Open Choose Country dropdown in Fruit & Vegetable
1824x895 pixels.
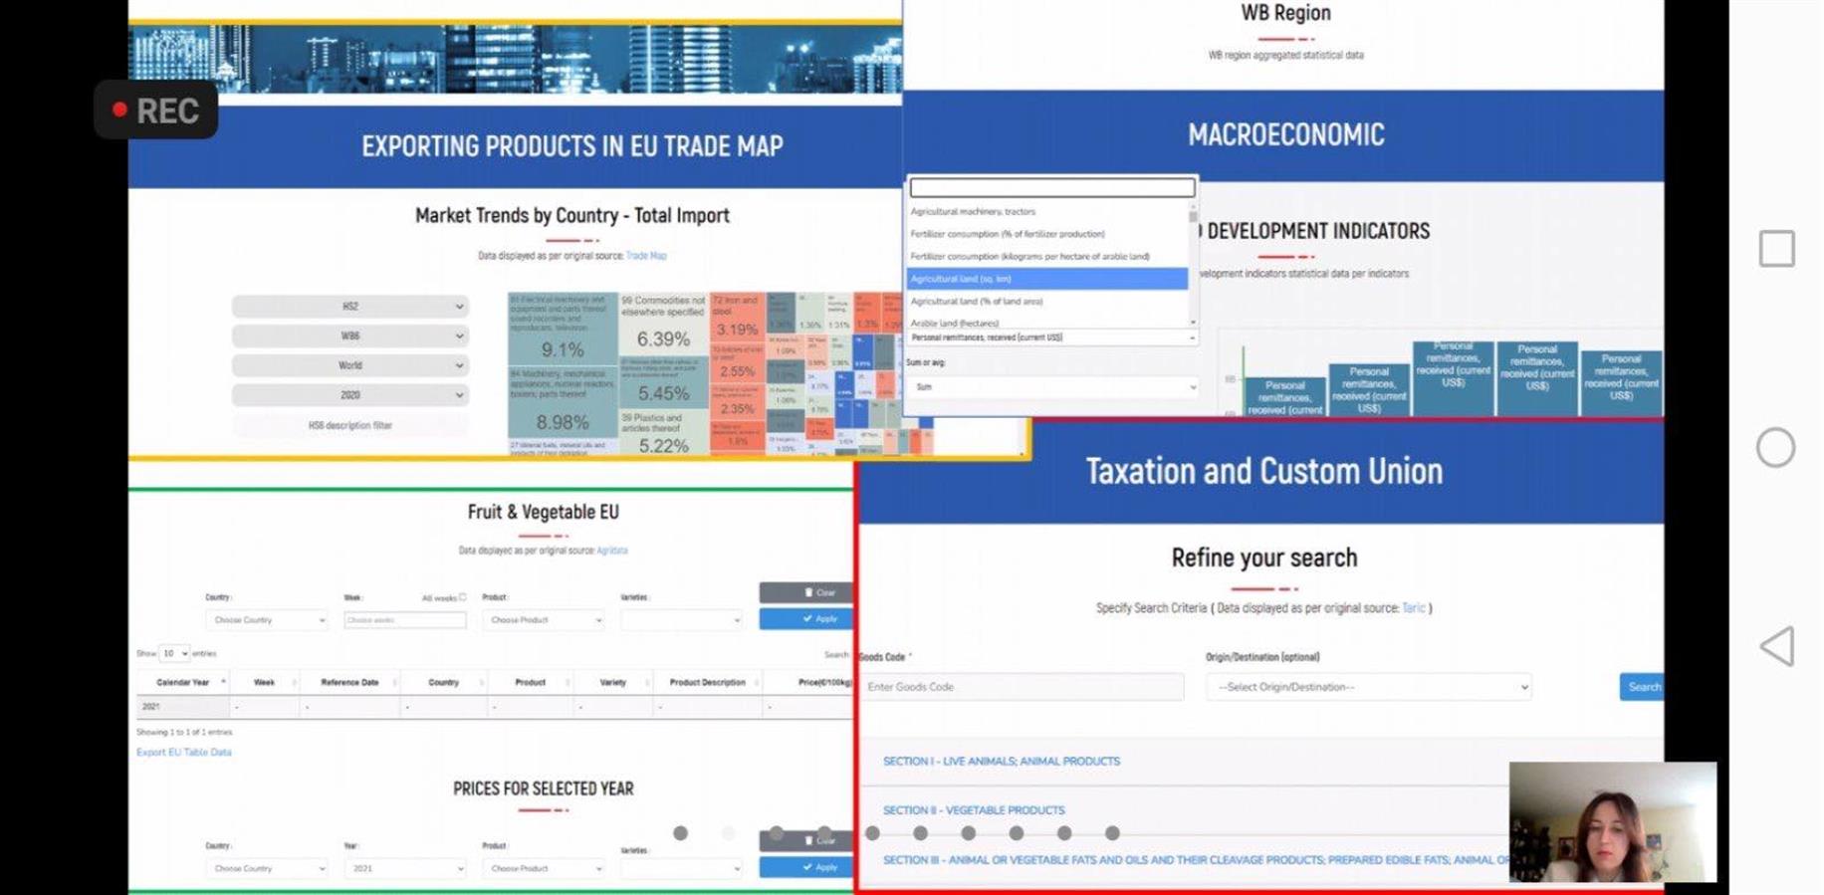coord(267,620)
